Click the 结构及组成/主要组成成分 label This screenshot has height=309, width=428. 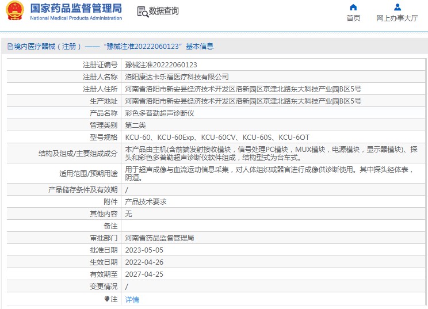78,154
